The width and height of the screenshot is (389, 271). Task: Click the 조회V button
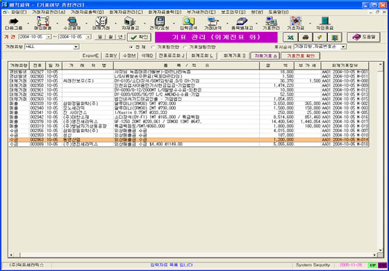tap(111, 56)
